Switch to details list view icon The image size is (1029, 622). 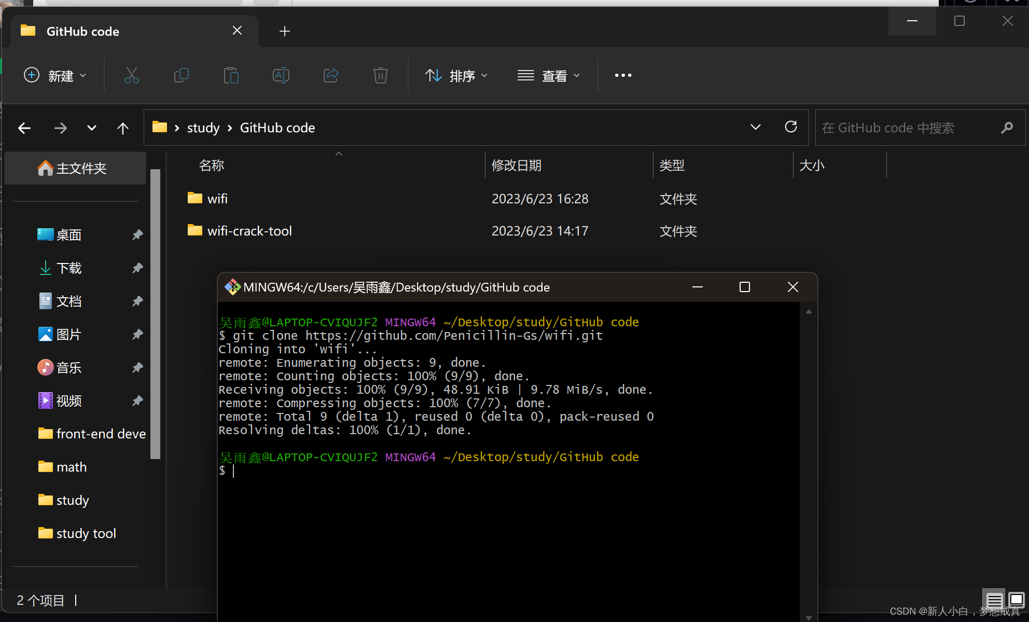[994, 600]
